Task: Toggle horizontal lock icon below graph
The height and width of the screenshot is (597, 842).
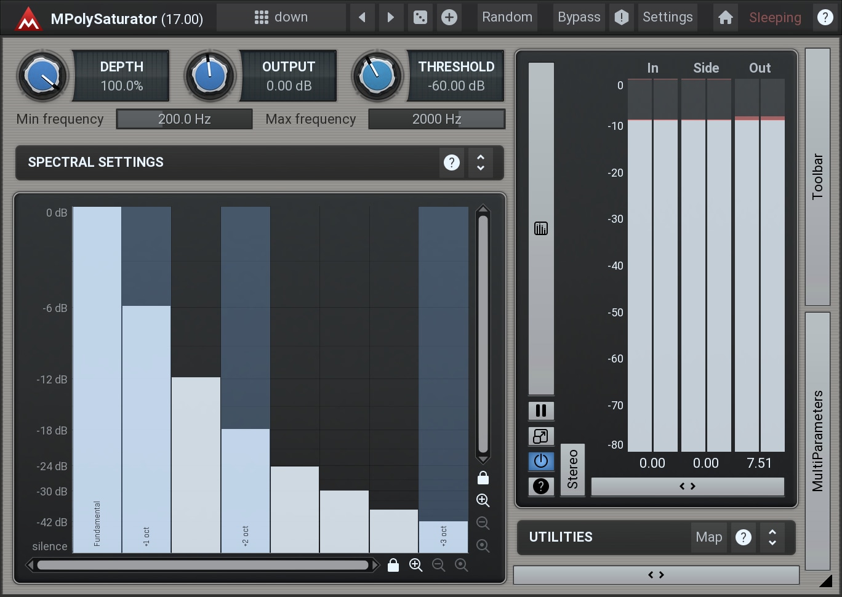Action: [x=393, y=565]
